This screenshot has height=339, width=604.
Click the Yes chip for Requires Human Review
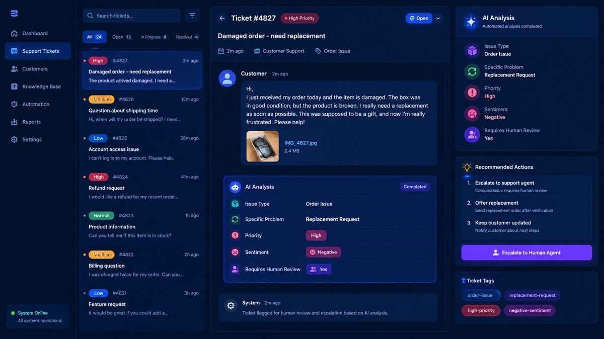(x=319, y=269)
